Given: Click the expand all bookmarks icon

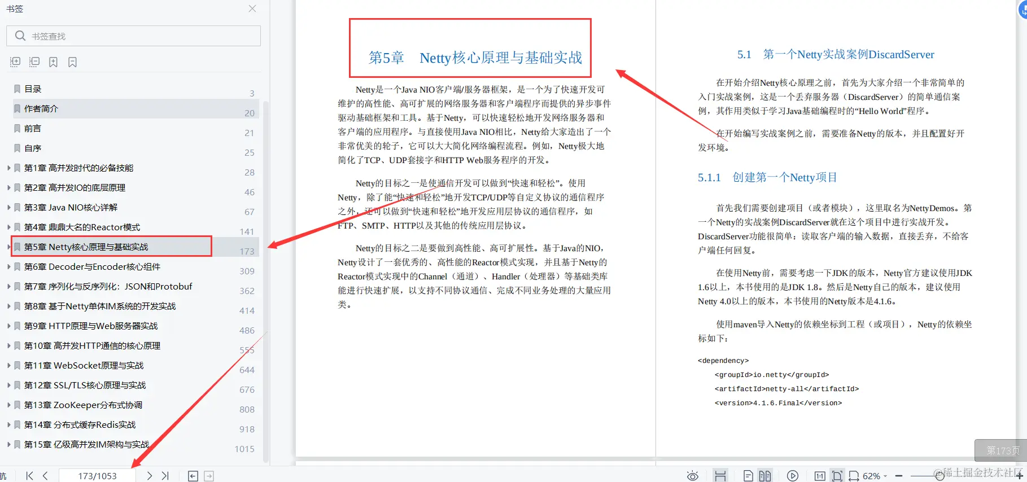Looking at the screenshot, I should (x=15, y=62).
